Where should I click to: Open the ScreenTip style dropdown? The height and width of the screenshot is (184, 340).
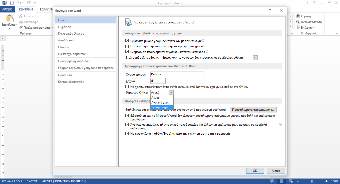pos(255,58)
